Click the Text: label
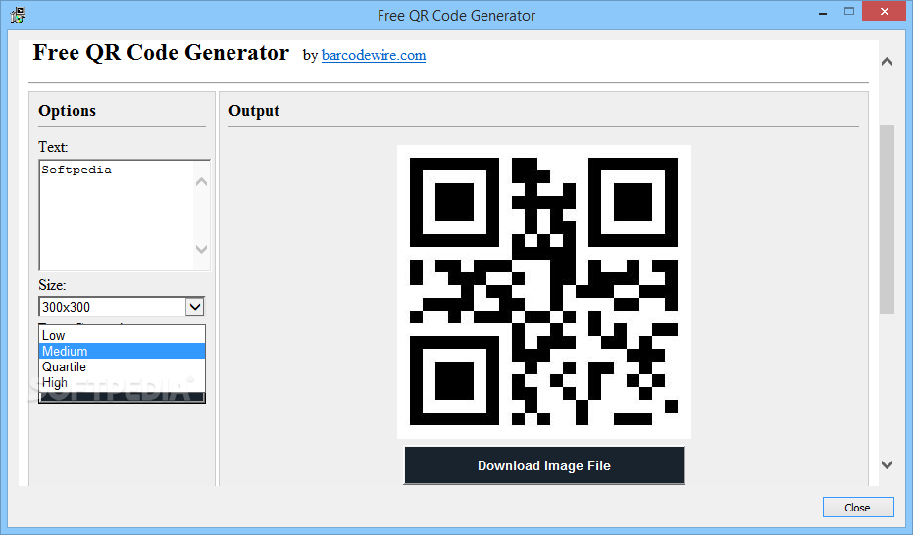This screenshot has height=535, width=913. 53,147
